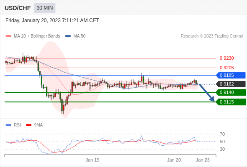Toggle the 9MA legend swatch
Screen dimensions: 247x167
(28, 125)
